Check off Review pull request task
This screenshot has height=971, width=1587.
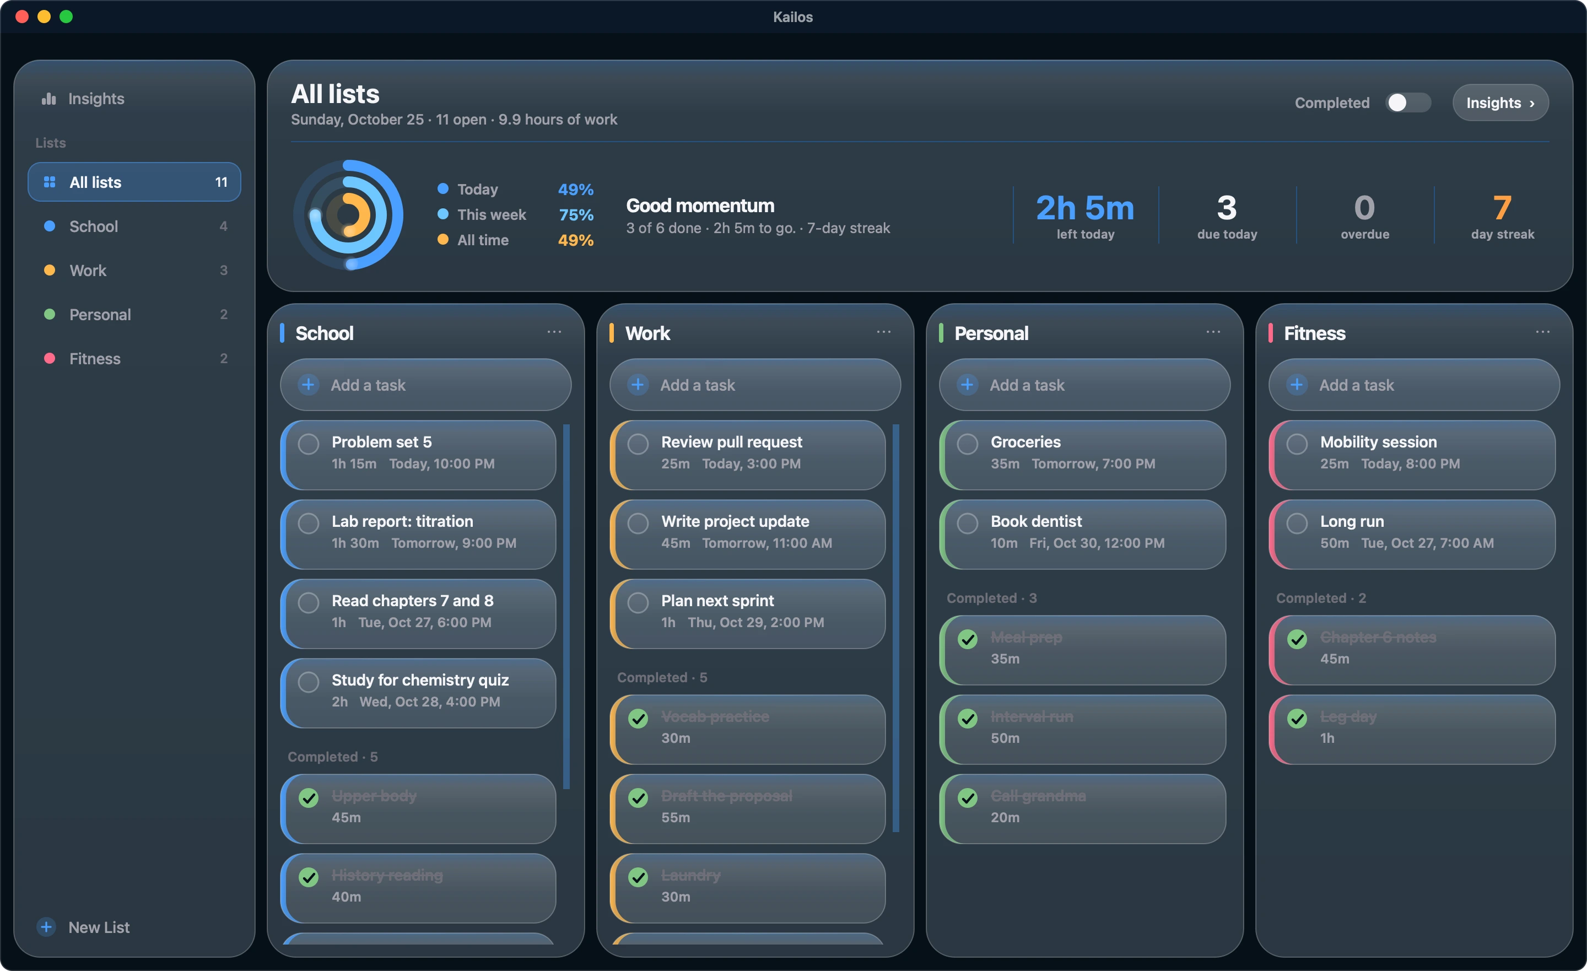coord(638,444)
